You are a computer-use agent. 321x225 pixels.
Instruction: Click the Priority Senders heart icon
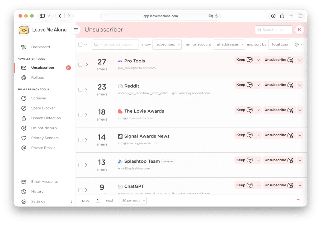point(24,138)
